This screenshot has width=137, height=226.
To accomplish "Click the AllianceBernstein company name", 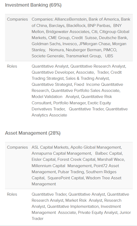I will coord(71,19).
